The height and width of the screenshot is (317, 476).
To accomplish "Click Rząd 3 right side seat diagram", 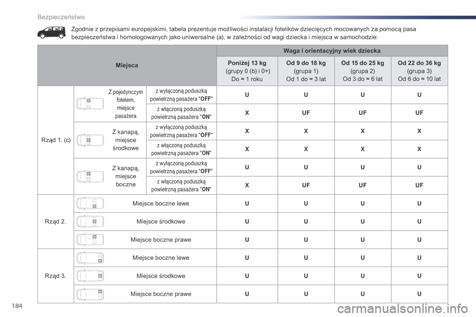I will (90, 294).
